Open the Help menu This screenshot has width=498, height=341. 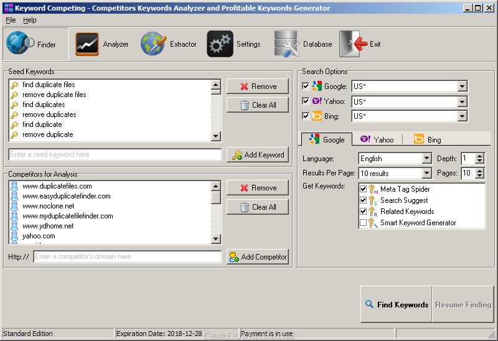click(30, 20)
